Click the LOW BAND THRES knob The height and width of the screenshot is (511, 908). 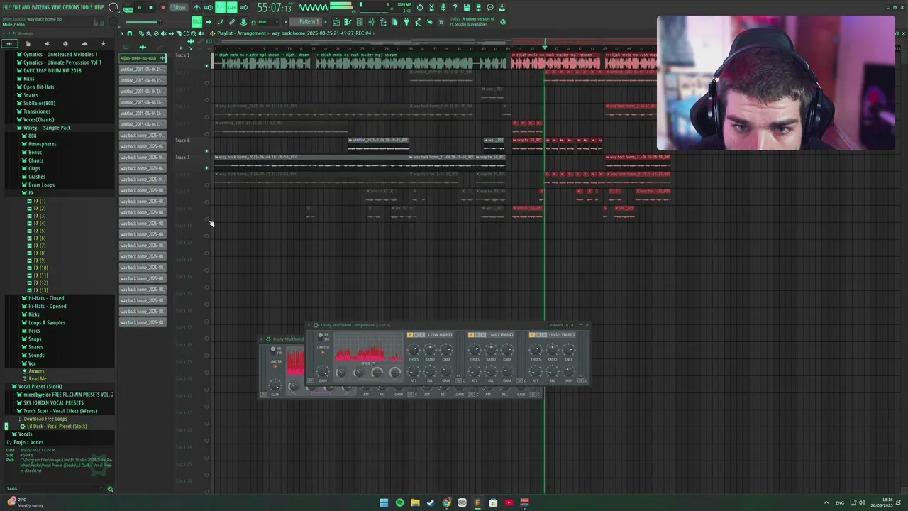[x=414, y=349]
